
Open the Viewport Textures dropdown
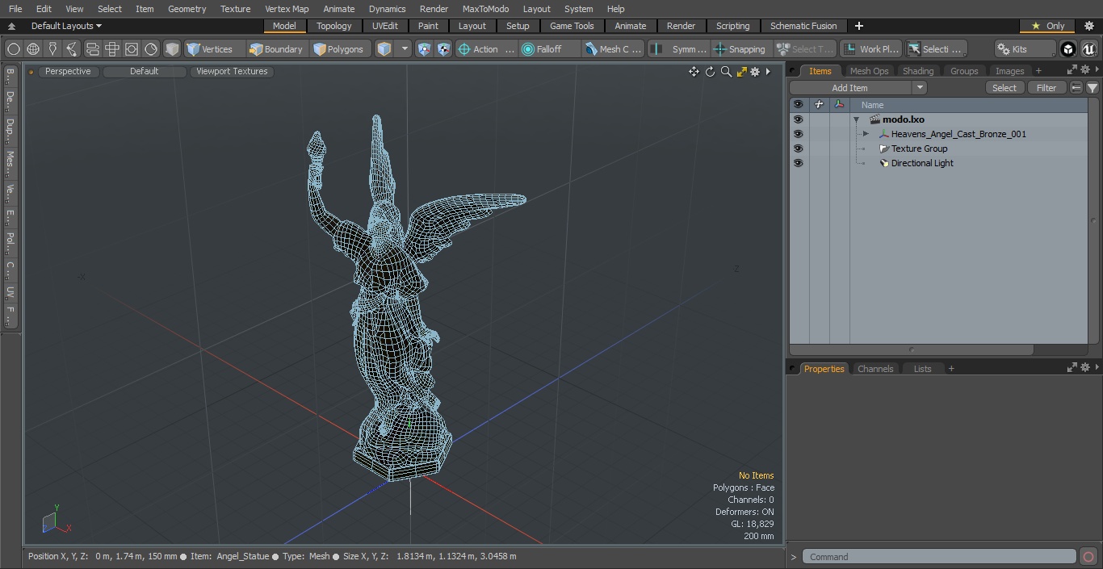pos(232,71)
